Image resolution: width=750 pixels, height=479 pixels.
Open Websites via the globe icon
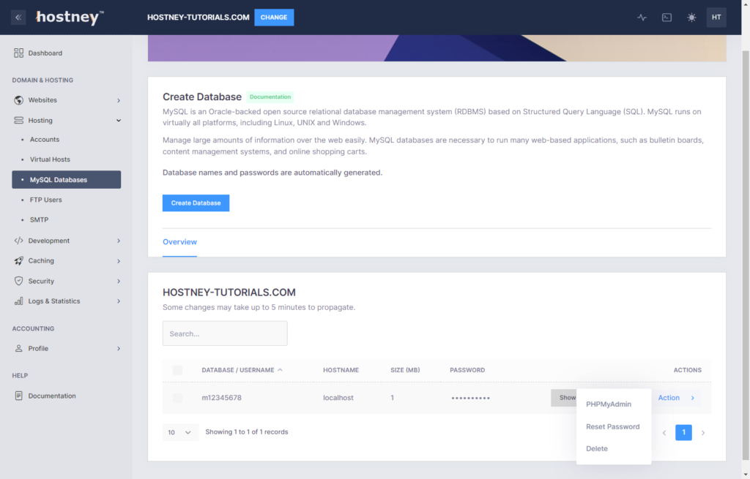point(18,99)
